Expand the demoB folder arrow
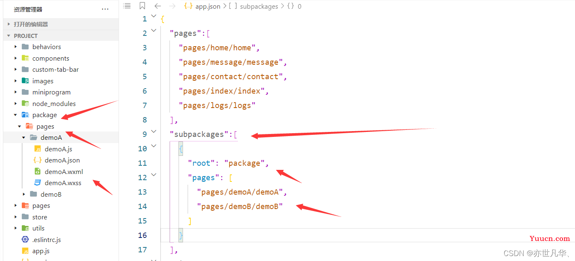The image size is (575, 261). point(24,194)
